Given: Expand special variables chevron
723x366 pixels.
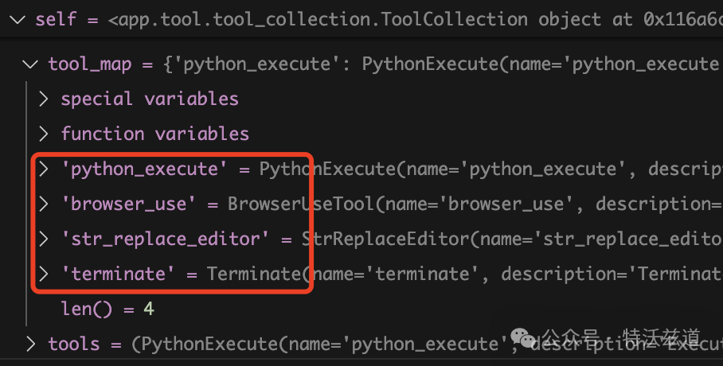Looking at the screenshot, I should pyautogui.click(x=43, y=99).
